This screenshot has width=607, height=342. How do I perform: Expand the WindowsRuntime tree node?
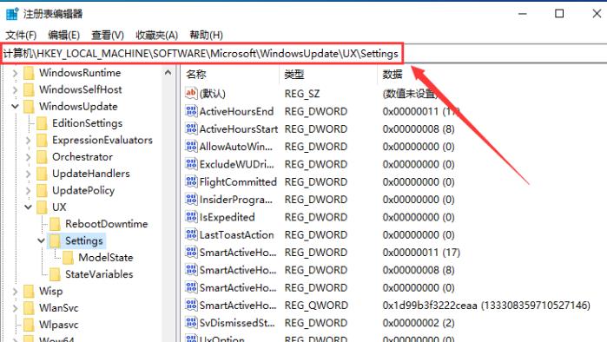(x=15, y=73)
